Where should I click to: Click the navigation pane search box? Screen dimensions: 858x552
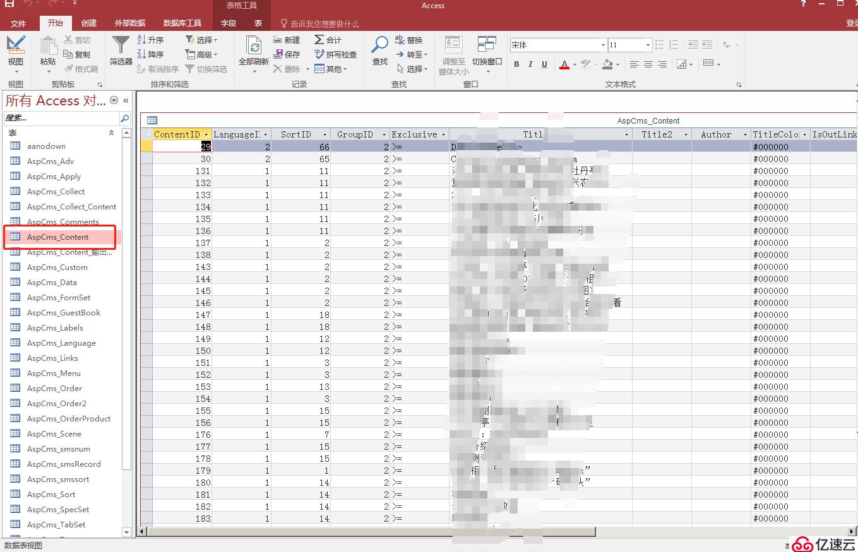62,118
